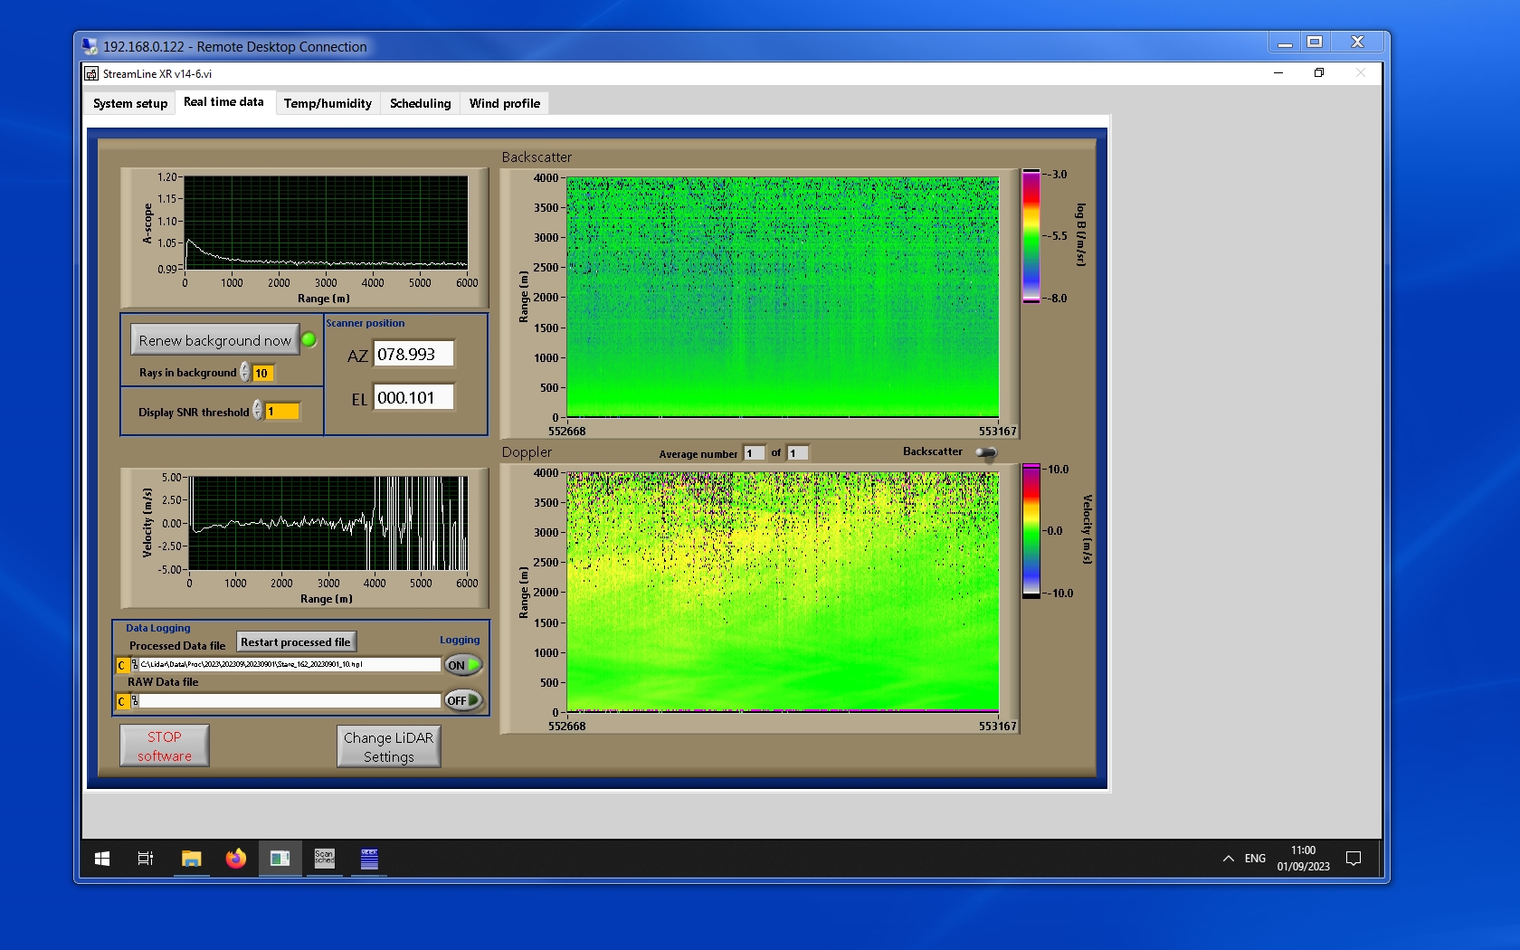The height and width of the screenshot is (950, 1520).
Task: Expand the hidden system tray icons
Action: coord(1228,858)
